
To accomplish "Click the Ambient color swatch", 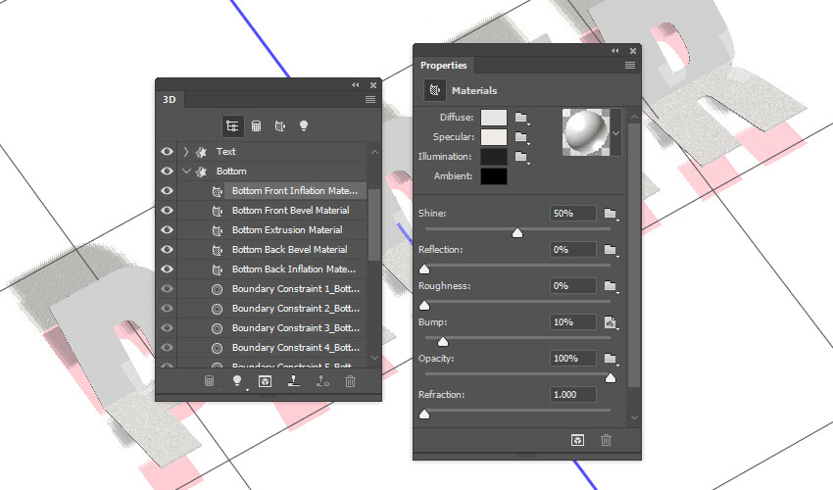I will coord(494,176).
